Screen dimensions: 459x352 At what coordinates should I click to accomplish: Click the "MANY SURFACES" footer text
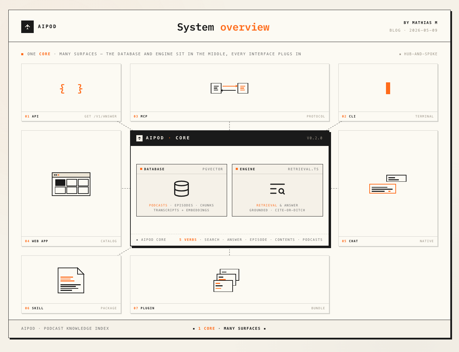point(242,328)
